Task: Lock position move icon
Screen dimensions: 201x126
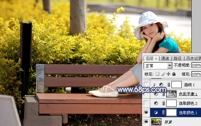Action: coord(168,74)
